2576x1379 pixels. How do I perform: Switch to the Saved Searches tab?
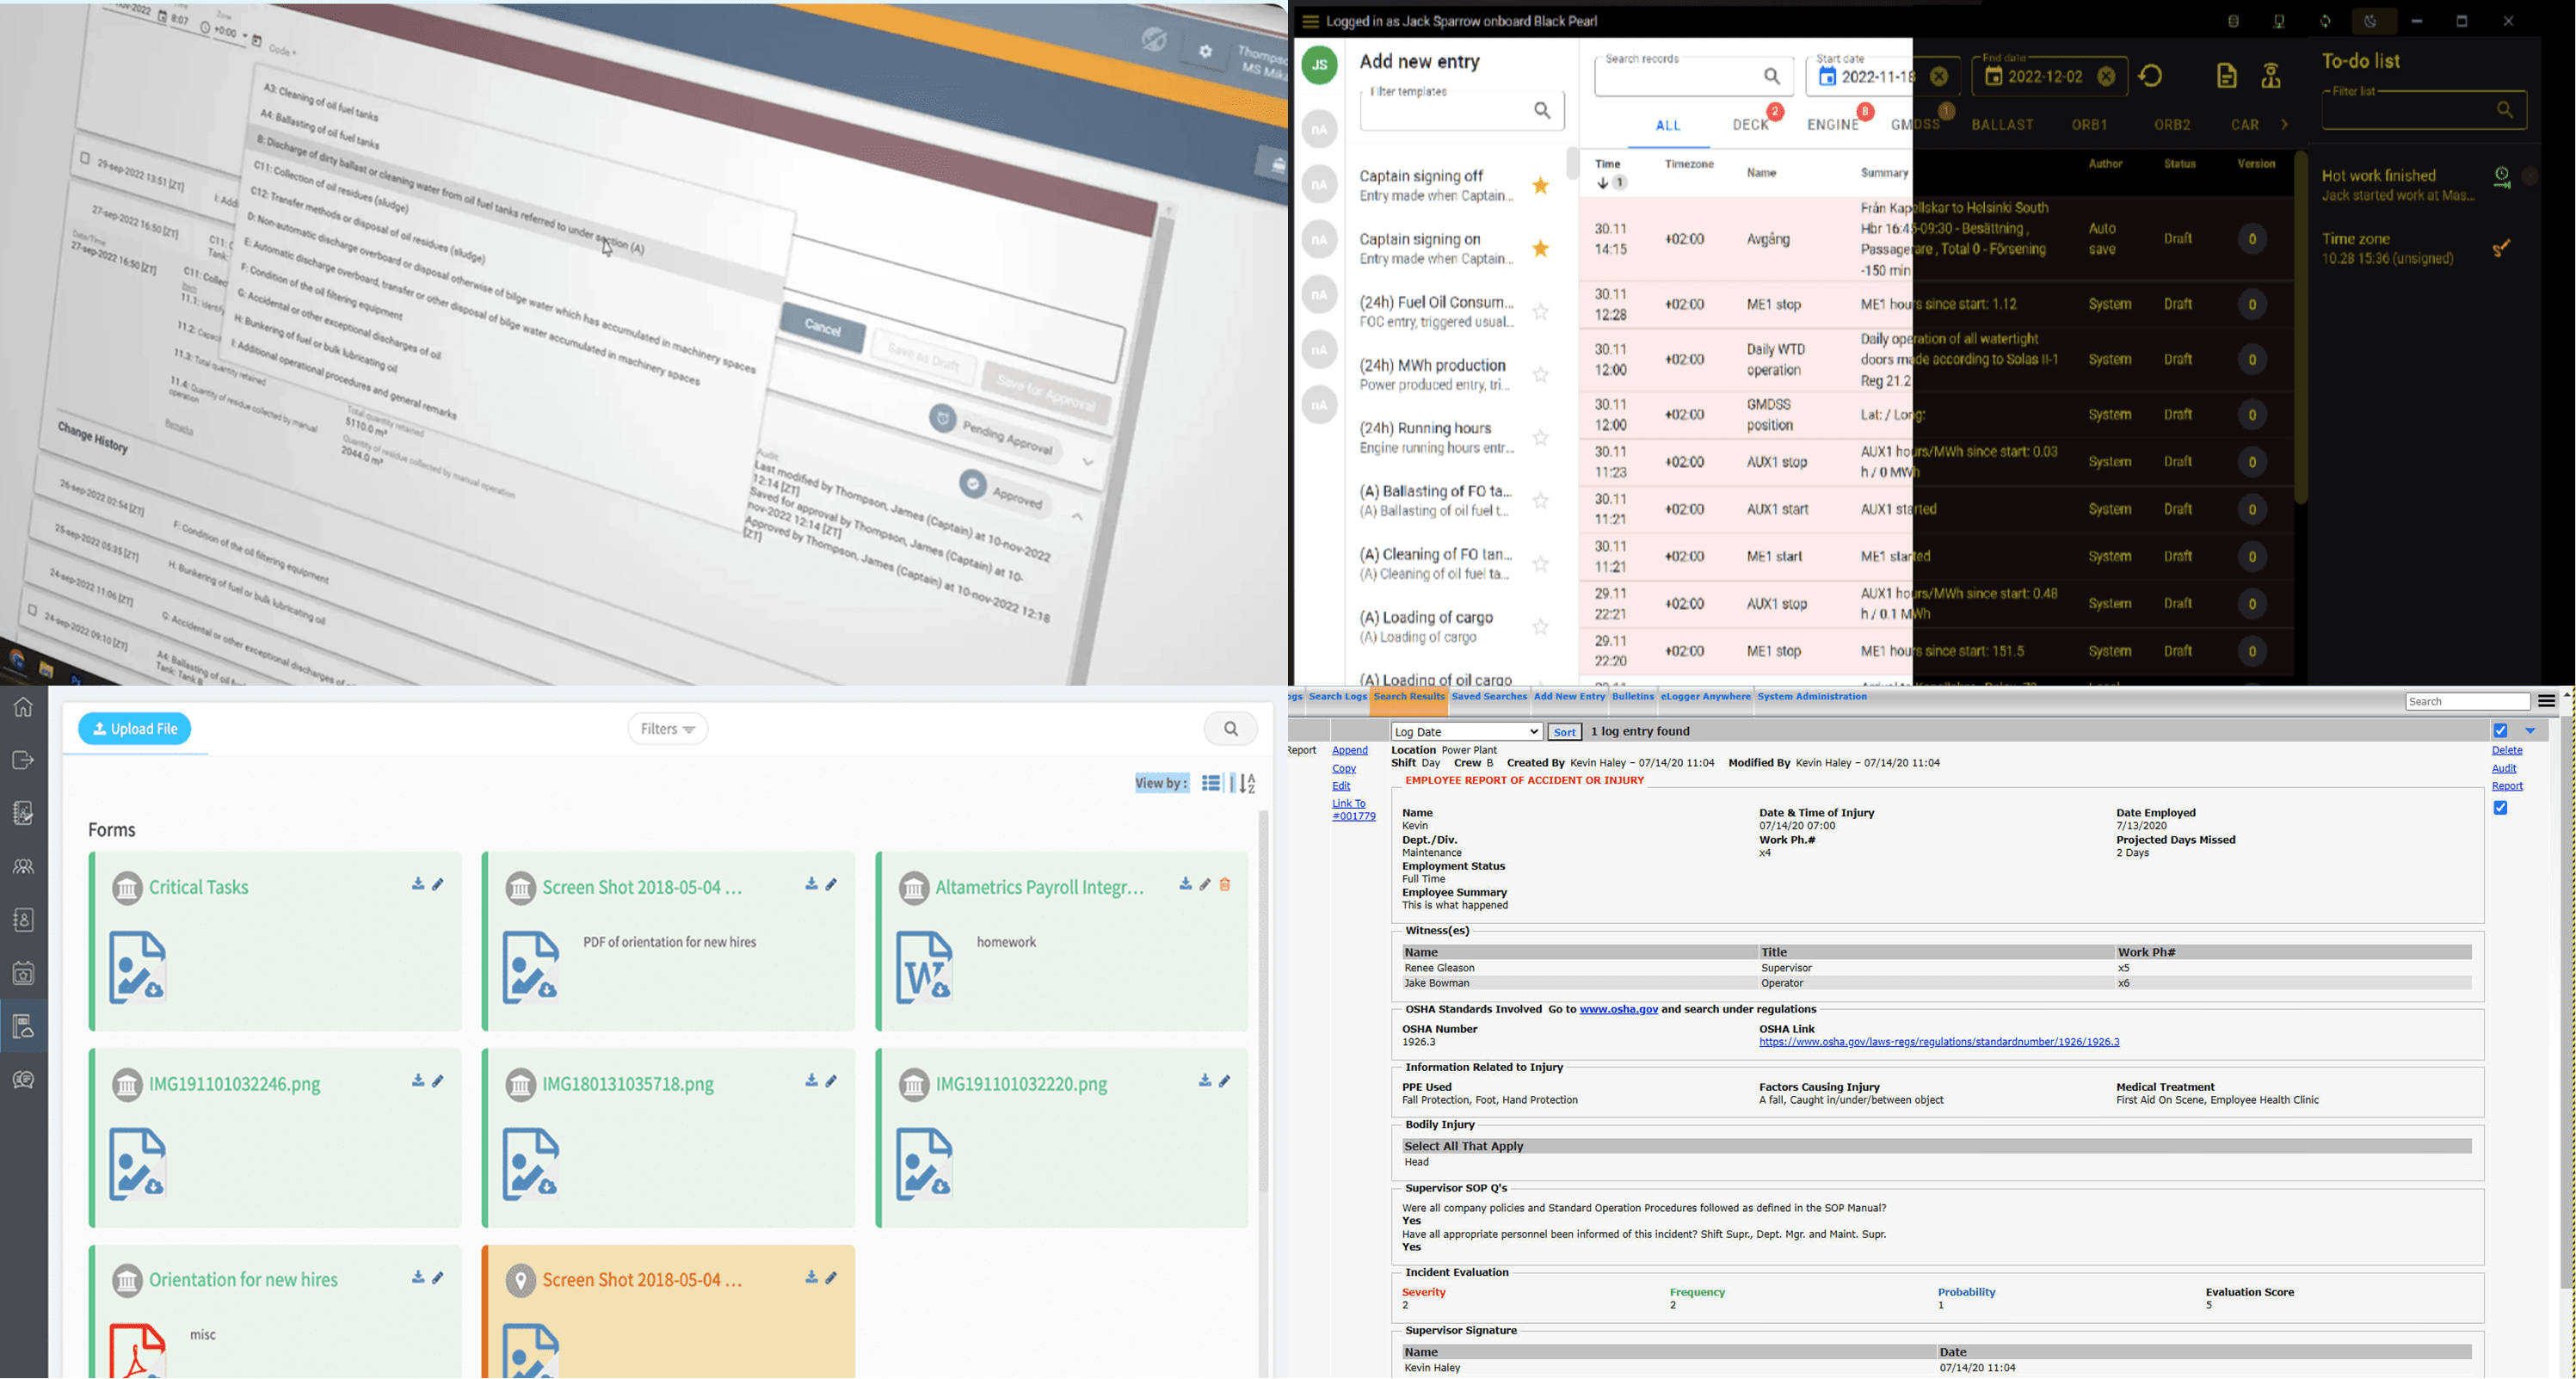(1489, 697)
